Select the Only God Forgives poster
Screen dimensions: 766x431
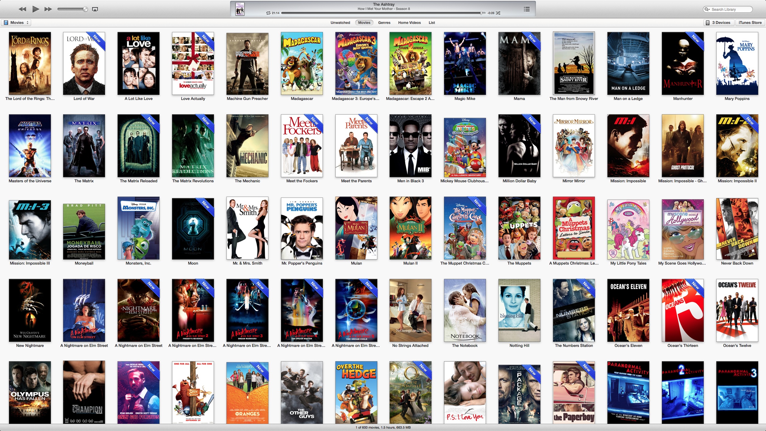(x=139, y=392)
